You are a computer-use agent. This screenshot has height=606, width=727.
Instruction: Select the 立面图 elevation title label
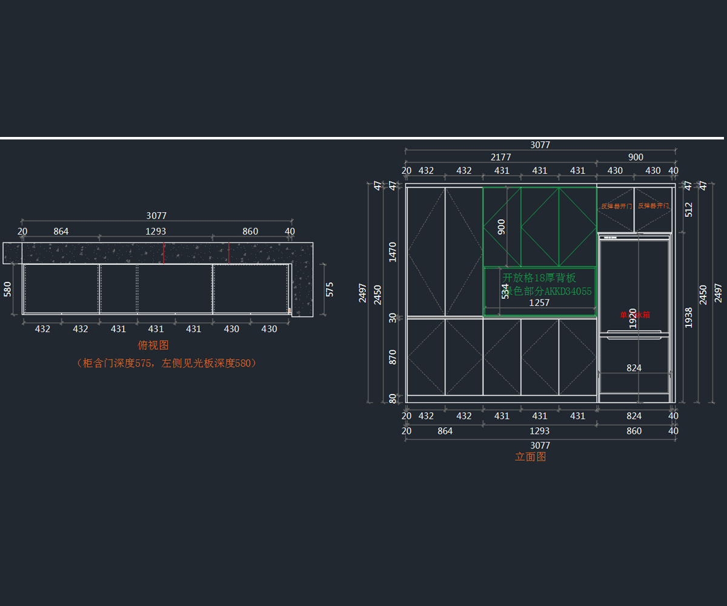(x=530, y=457)
